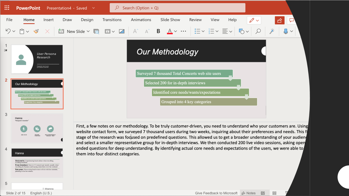Open the Design tab
349x196 pixels.
tap(87, 20)
